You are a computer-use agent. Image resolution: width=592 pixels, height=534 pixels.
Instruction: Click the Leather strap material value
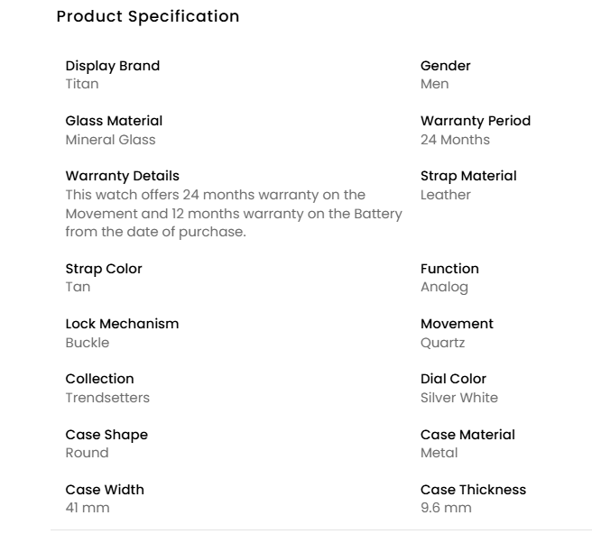coord(446,195)
